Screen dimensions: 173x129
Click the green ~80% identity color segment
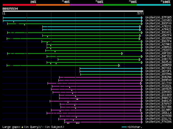(120, 5)
